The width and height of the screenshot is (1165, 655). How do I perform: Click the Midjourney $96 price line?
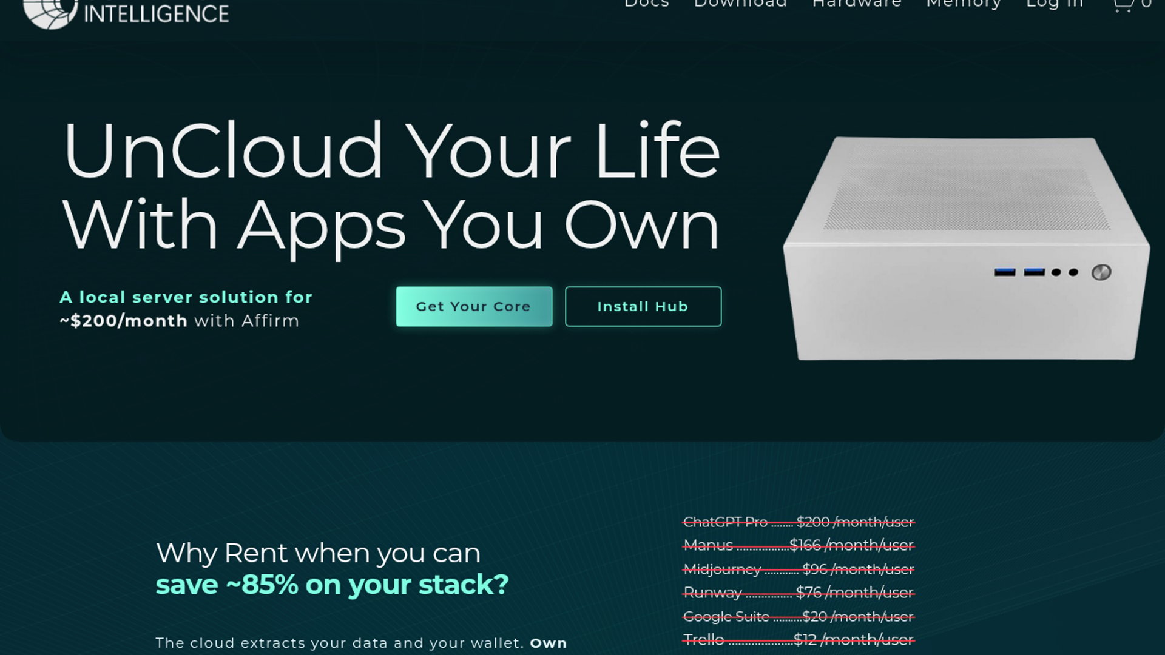799,569
